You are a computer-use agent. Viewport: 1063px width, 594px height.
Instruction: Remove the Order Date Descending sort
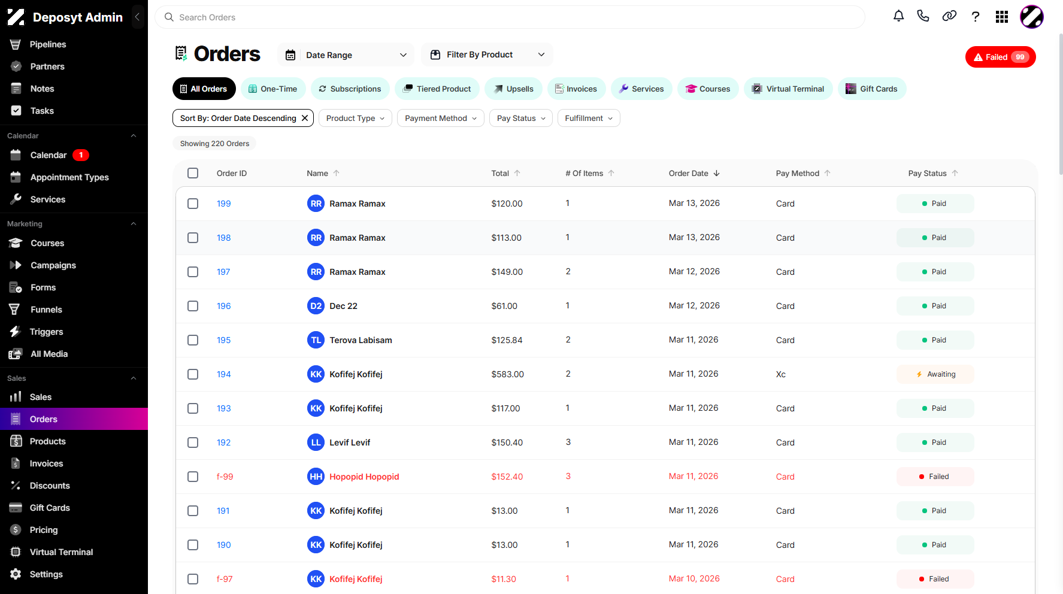[x=305, y=118]
